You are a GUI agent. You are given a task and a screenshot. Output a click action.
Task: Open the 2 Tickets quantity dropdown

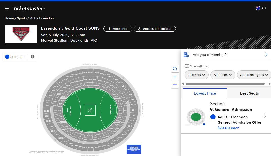tap(197, 75)
